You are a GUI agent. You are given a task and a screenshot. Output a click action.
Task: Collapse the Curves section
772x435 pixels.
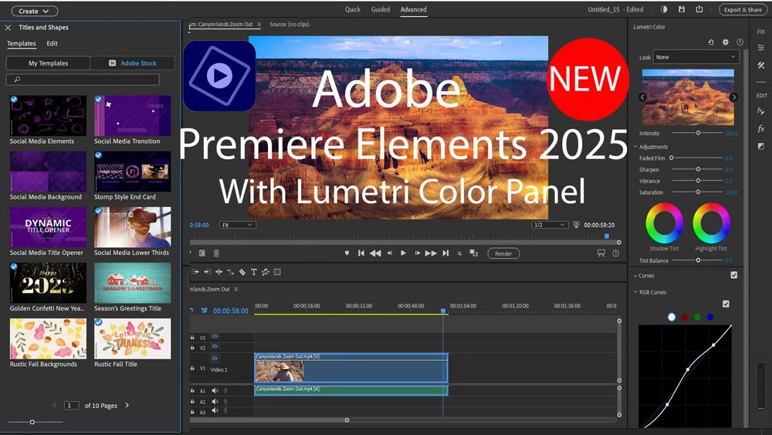[x=635, y=276]
